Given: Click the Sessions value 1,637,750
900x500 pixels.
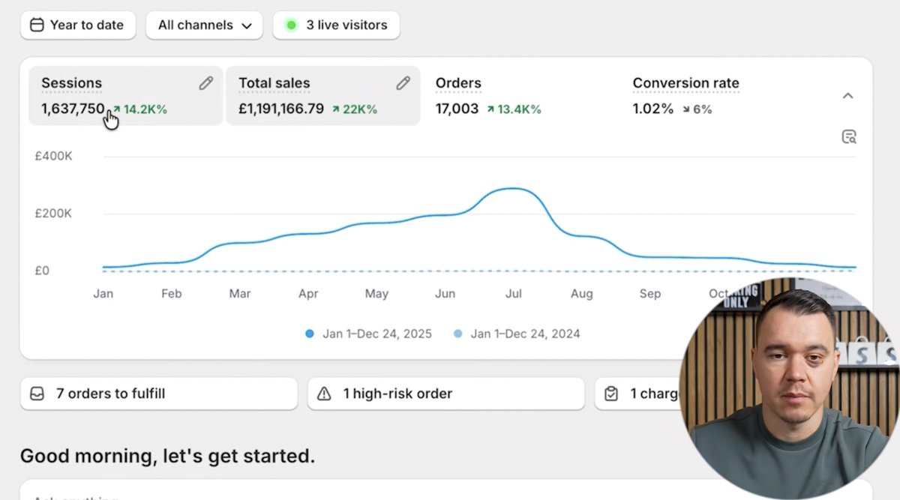Looking at the screenshot, I should 73,109.
